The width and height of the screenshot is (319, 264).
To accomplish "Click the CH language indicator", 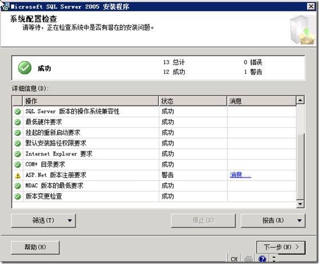I will pos(234,259).
